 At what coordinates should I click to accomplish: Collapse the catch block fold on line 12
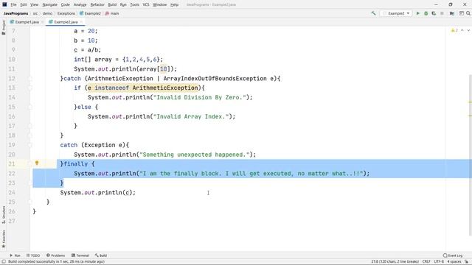(30, 79)
